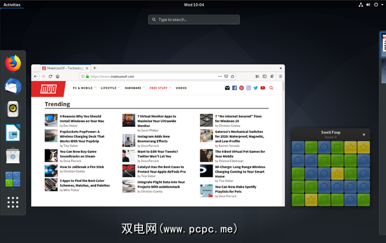
Task: Expand the Hardware menu
Action: pyautogui.click(x=134, y=88)
